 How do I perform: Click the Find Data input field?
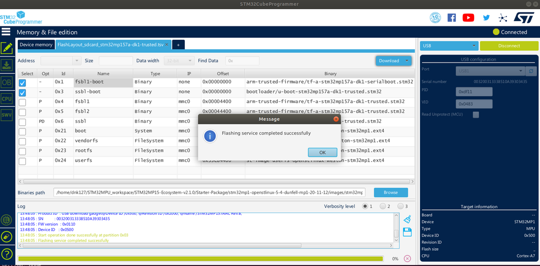tap(242, 60)
